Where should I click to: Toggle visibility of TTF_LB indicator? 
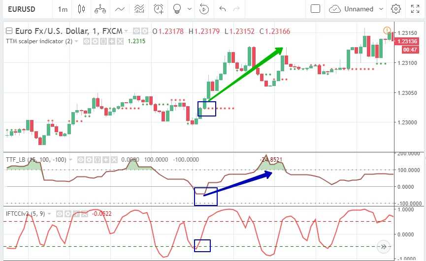click(81, 160)
